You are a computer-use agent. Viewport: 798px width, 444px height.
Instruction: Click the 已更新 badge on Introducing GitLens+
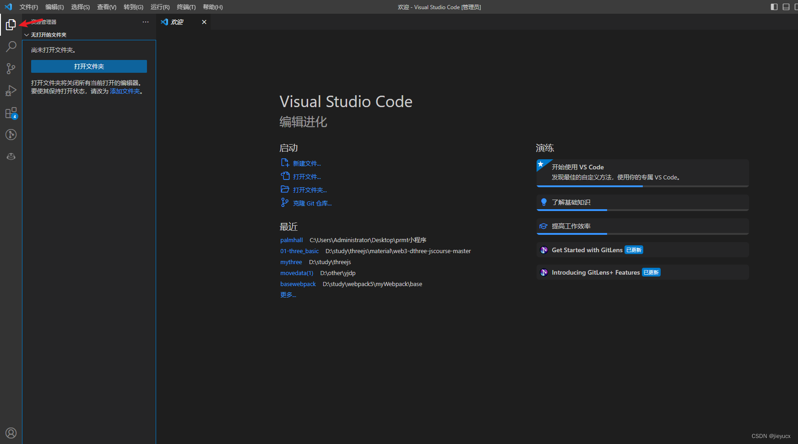tap(651, 272)
